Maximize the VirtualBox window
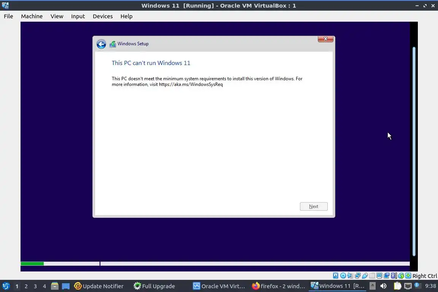 coord(425,6)
